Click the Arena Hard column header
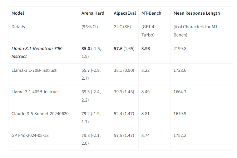This screenshot has height=158, width=237. (93, 13)
